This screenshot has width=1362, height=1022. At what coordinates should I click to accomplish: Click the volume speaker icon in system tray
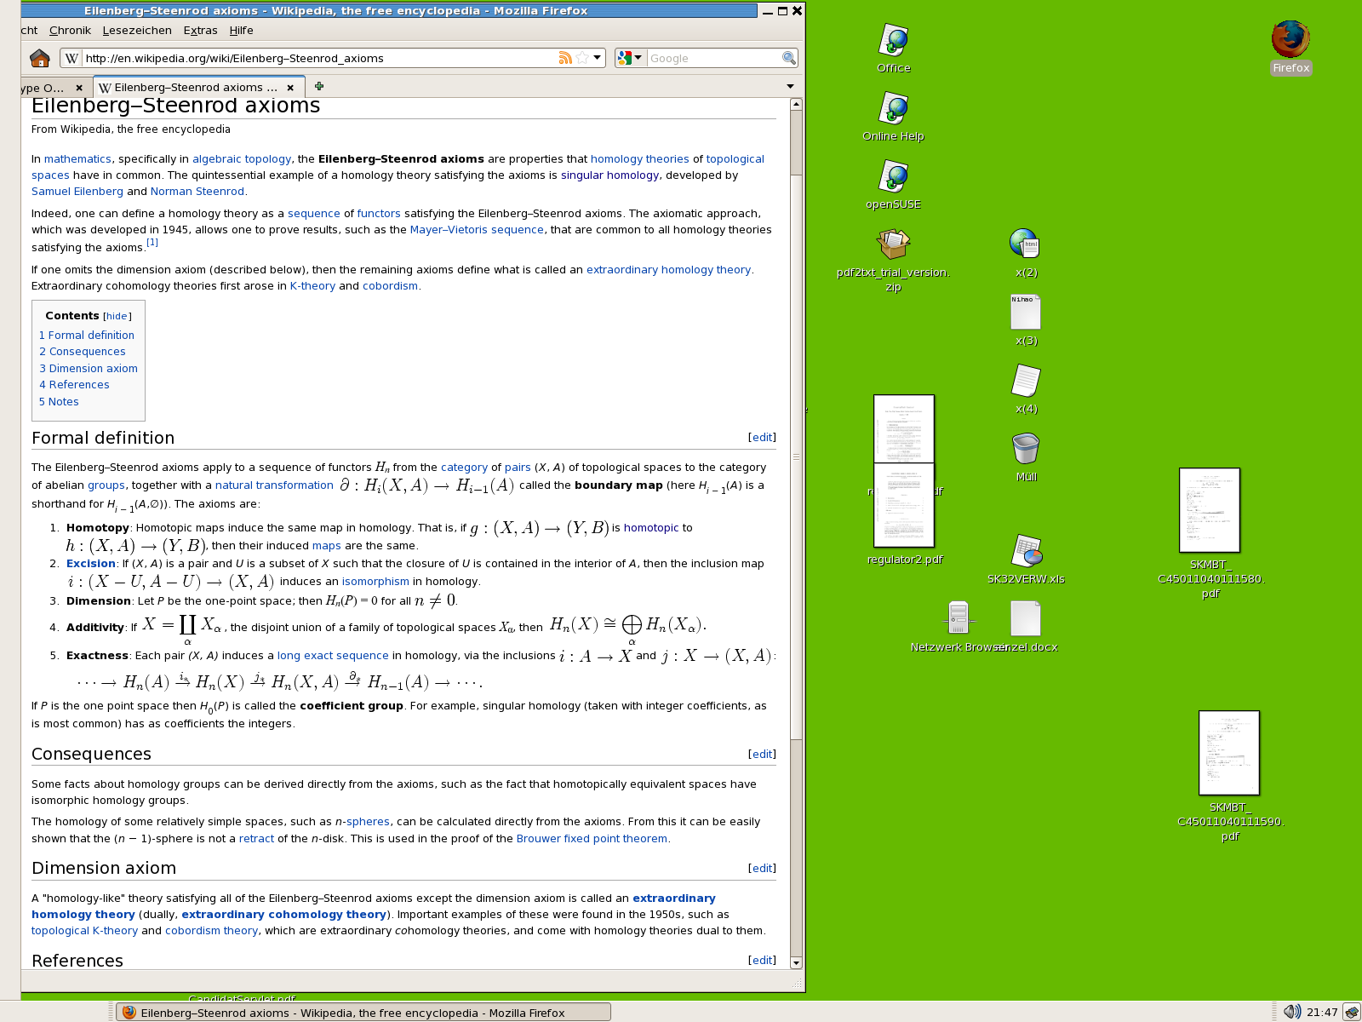pyautogui.click(x=1291, y=1012)
